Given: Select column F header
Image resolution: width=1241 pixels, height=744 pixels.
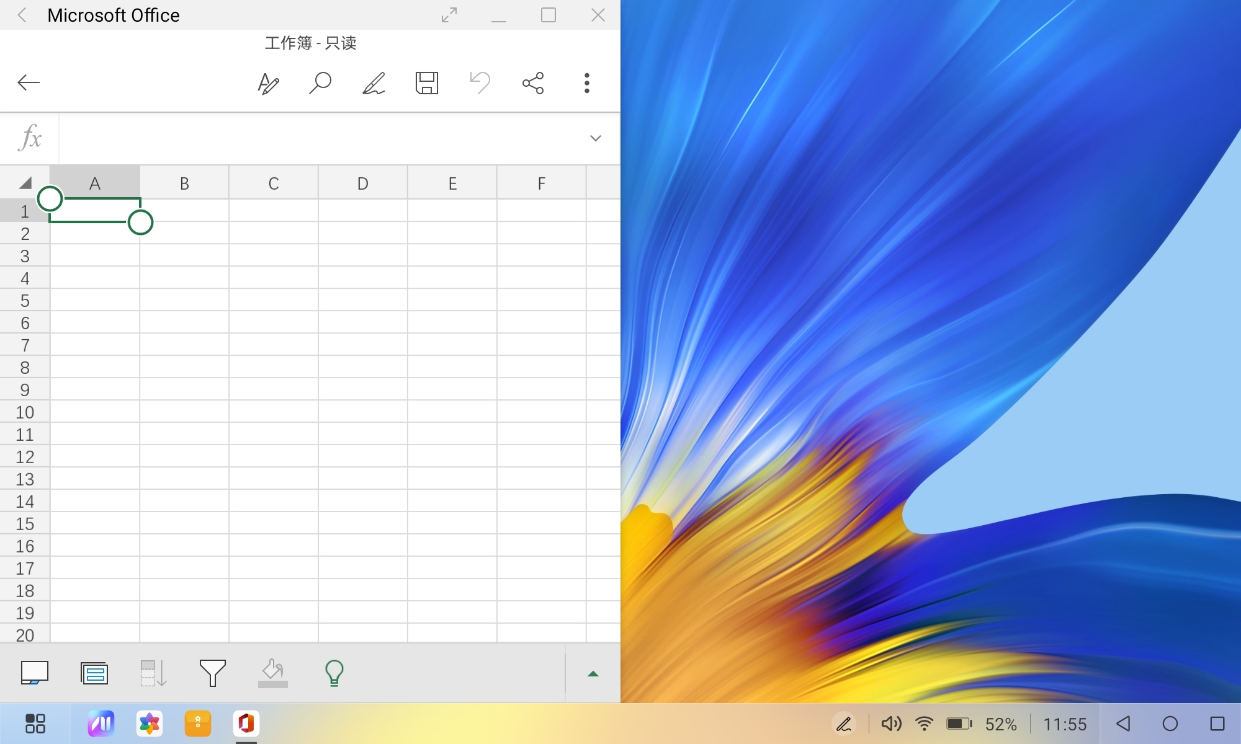Looking at the screenshot, I should tap(542, 183).
